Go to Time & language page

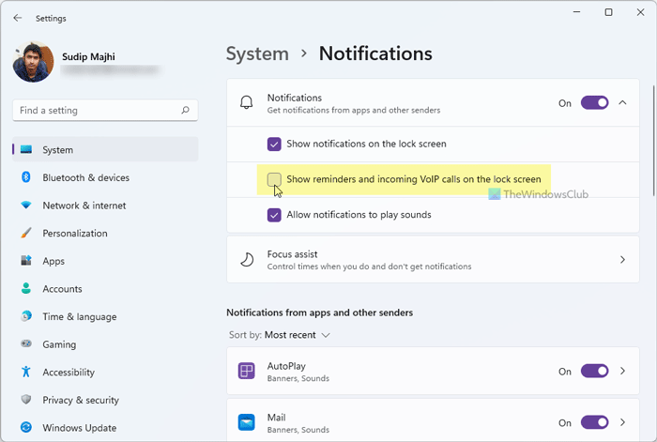(79, 317)
